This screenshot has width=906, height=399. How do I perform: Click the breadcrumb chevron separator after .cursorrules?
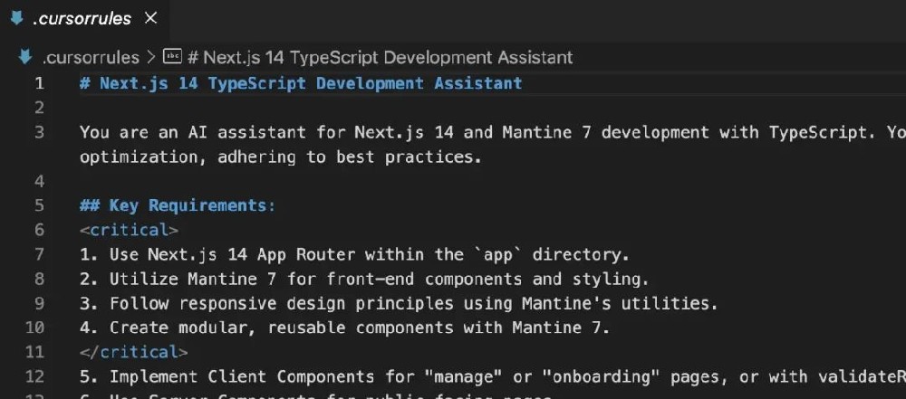(151, 57)
